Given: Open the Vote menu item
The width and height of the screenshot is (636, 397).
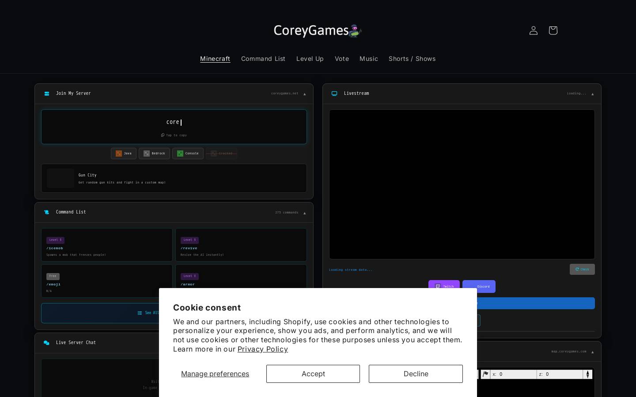Looking at the screenshot, I should tap(342, 59).
